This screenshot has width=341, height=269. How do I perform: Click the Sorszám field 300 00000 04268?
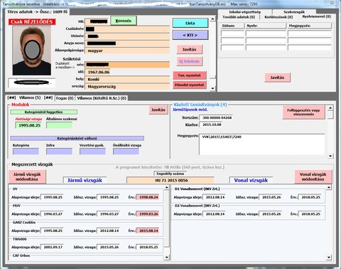216,117
